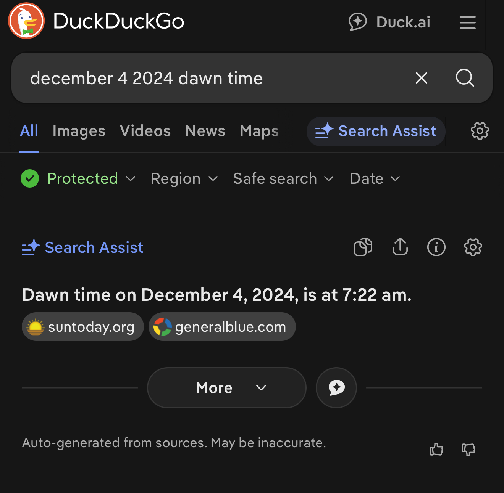Click the magnifying glass search icon

(x=465, y=78)
